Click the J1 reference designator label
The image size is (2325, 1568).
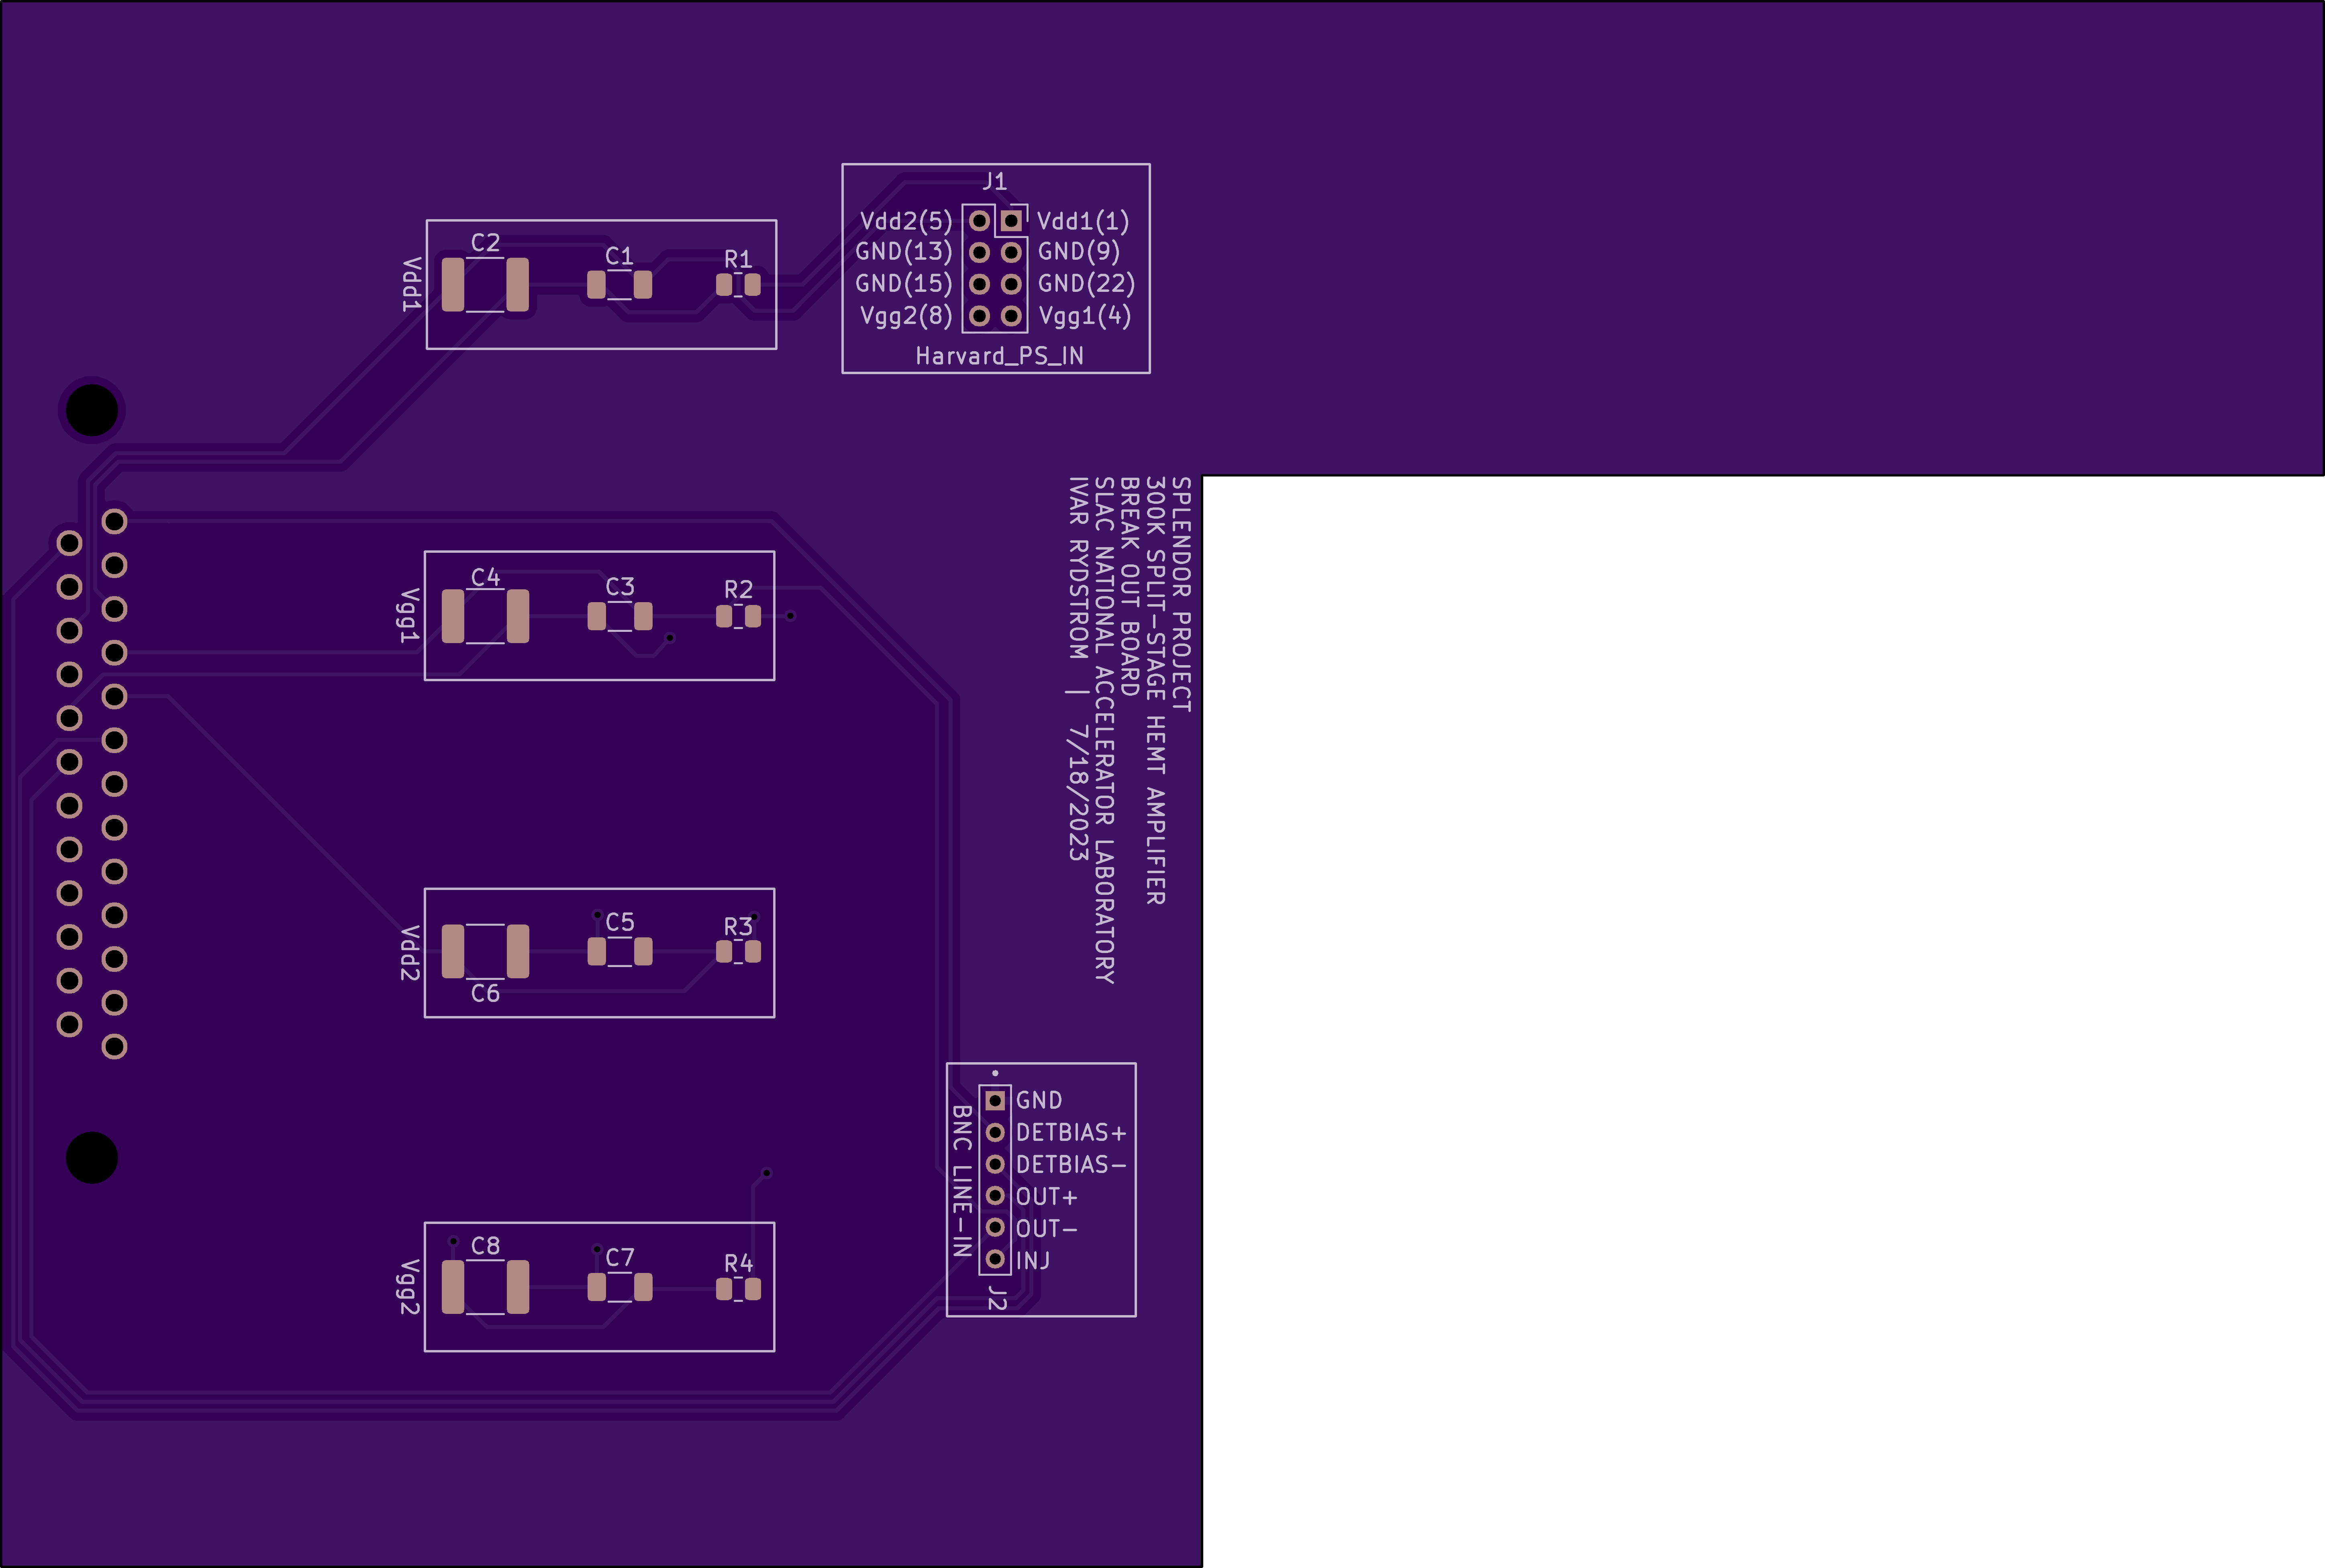pyautogui.click(x=994, y=182)
